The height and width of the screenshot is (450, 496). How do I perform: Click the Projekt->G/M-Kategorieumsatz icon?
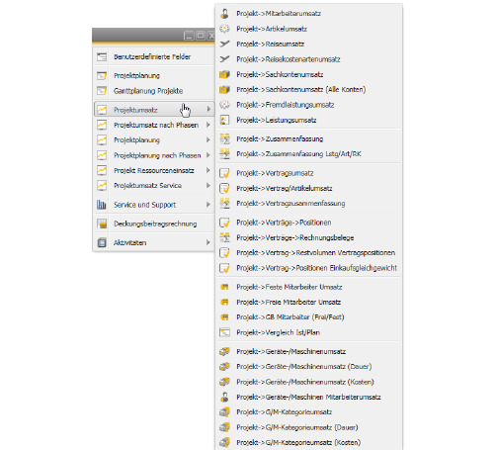(224, 412)
